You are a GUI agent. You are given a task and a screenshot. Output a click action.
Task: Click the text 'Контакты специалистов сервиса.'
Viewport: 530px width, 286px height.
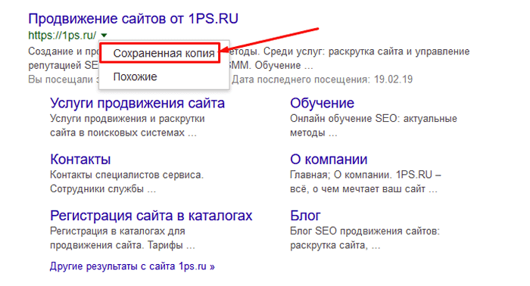[126, 175]
